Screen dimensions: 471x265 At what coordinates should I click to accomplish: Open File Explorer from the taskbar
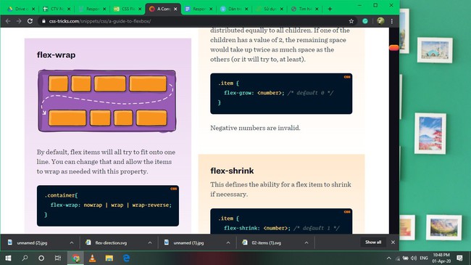pyautogui.click(x=109, y=258)
